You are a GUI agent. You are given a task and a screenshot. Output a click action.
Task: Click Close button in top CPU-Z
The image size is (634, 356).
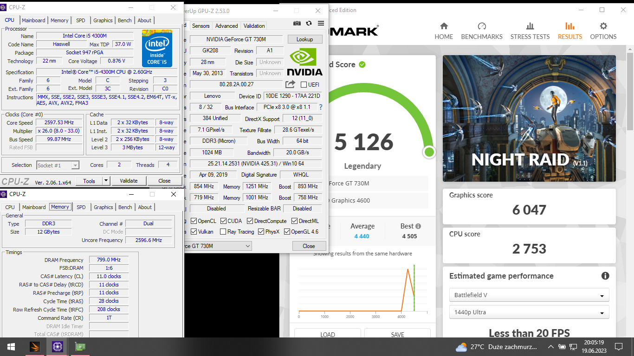tap(164, 181)
